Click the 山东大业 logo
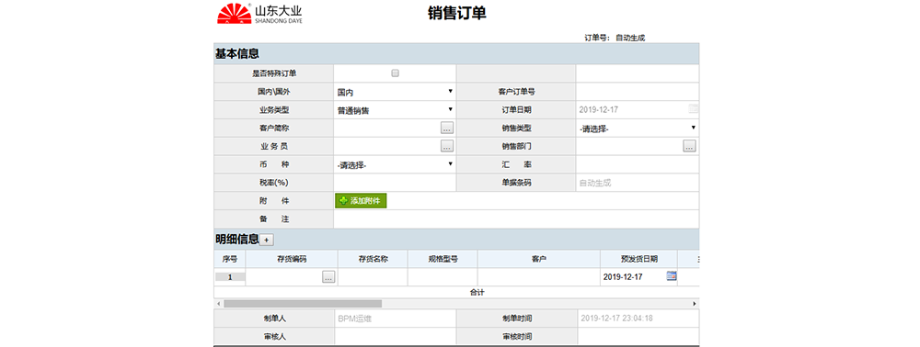 [x=260, y=14]
